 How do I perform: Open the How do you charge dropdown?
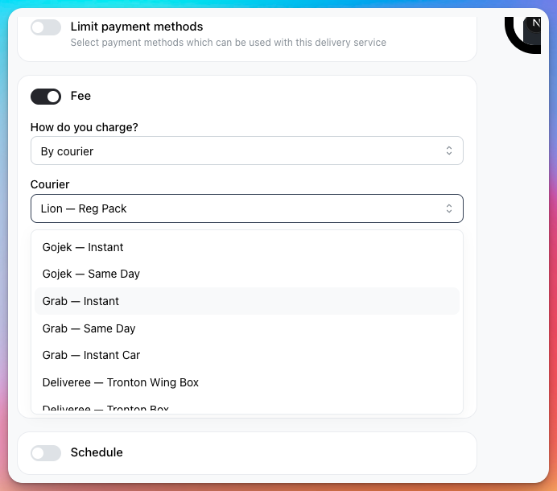tap(247, 151)
